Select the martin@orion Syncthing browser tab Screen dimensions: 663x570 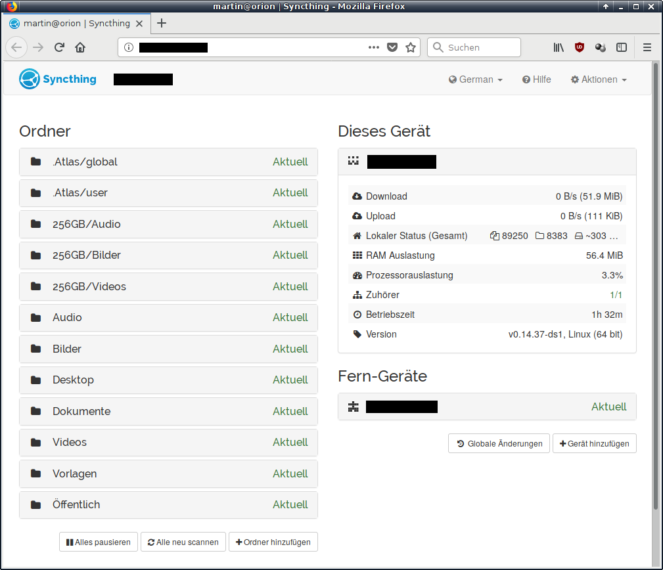click(76, 24)
